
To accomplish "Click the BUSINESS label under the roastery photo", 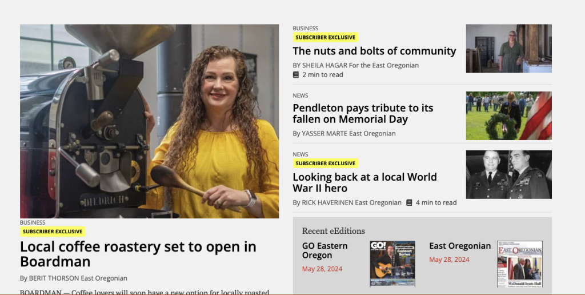I will pyautogui.click(x=33, y=222).
